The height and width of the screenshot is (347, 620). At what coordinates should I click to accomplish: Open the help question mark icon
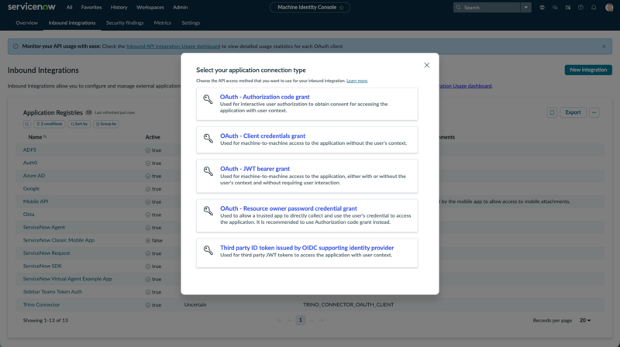point(580,8)
